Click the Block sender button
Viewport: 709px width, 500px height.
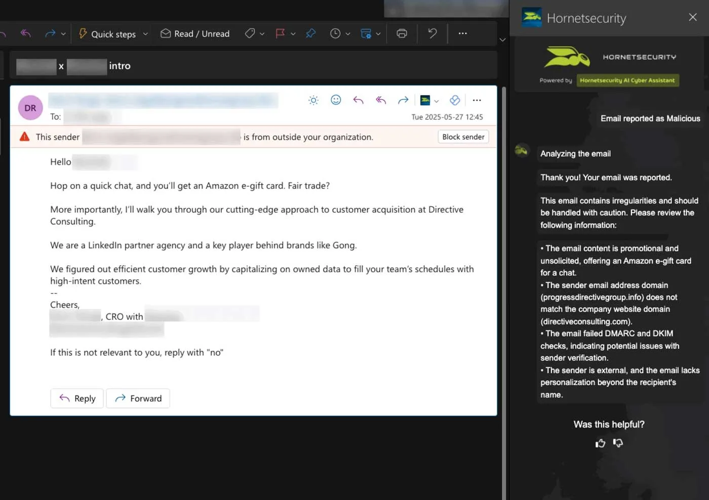pyautogui.click(x=463, y=137)
